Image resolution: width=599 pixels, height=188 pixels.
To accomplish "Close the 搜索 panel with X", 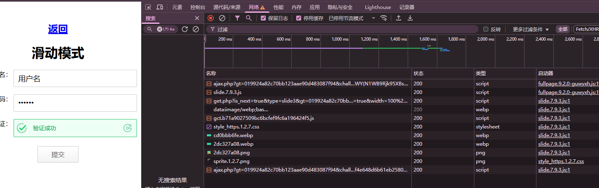I will click(197, 18).
